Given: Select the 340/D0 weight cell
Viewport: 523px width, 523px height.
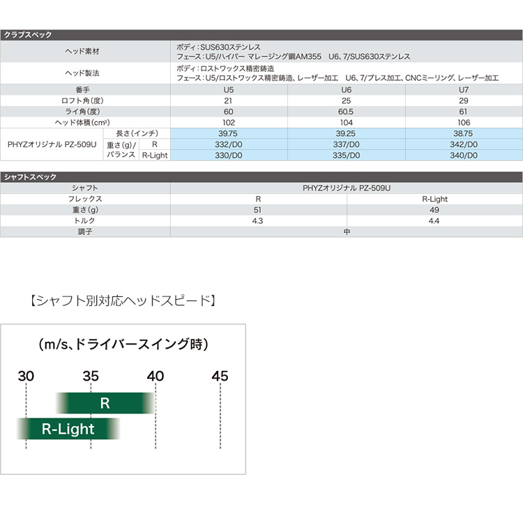Looking at the screenshot, I should (x=464, y=155).
